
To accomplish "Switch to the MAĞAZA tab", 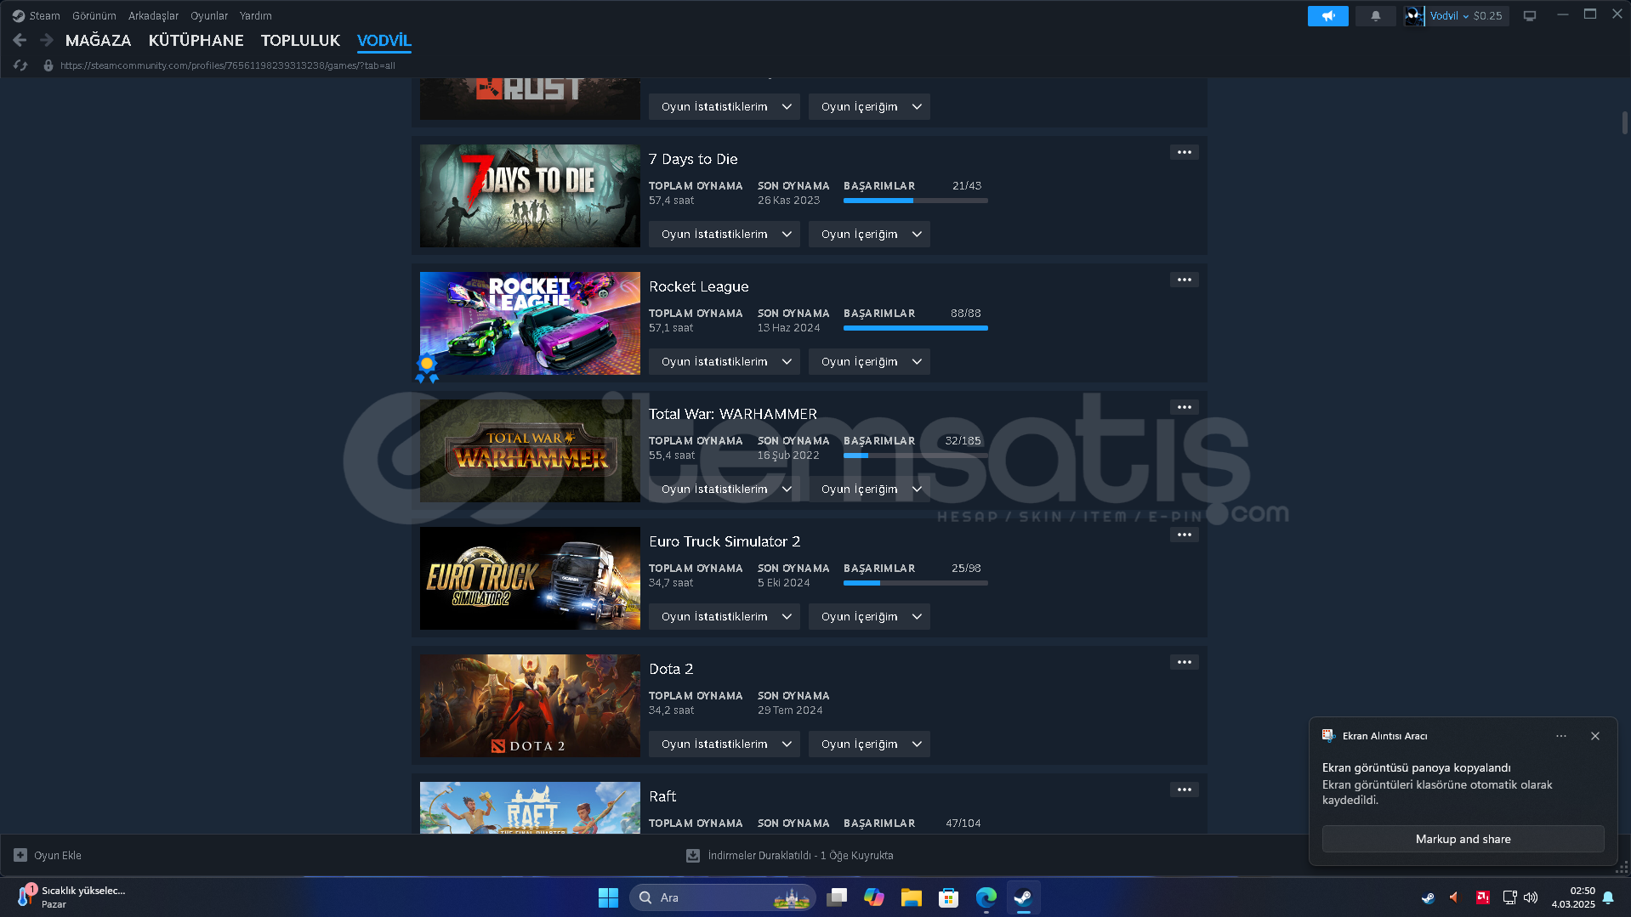I will tap(98, 40).
